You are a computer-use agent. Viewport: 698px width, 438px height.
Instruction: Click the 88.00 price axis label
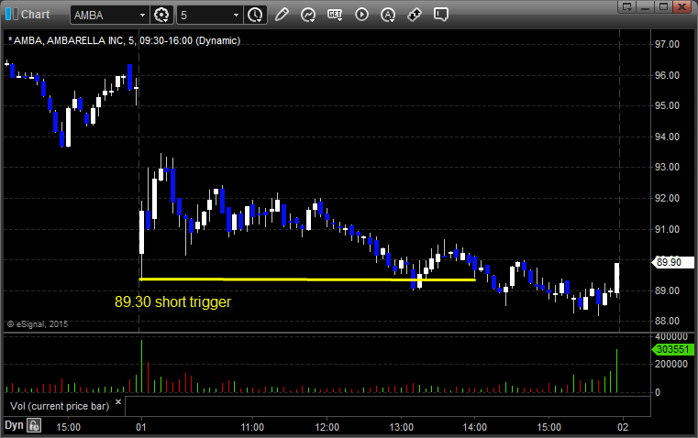coord(668,321)
